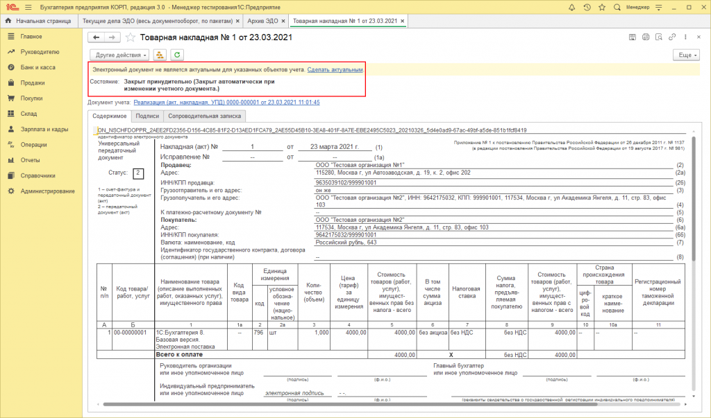Open the Руководителю sidebar section
Image resolution: width=711 pixels, height=418 pixels.
coord(40,51)
